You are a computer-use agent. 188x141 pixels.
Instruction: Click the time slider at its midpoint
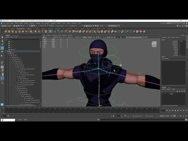[80, 111]
